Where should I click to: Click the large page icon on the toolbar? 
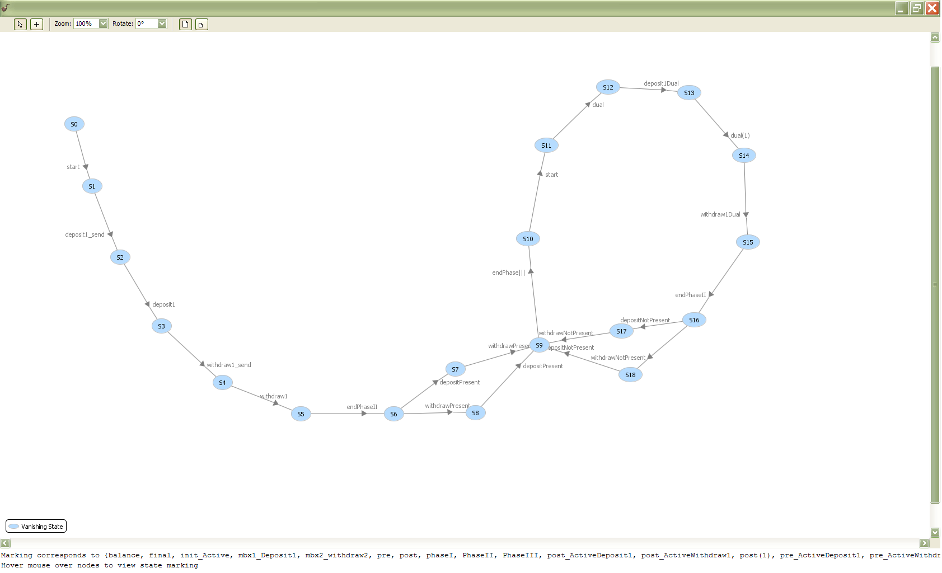tap(185, 24)
